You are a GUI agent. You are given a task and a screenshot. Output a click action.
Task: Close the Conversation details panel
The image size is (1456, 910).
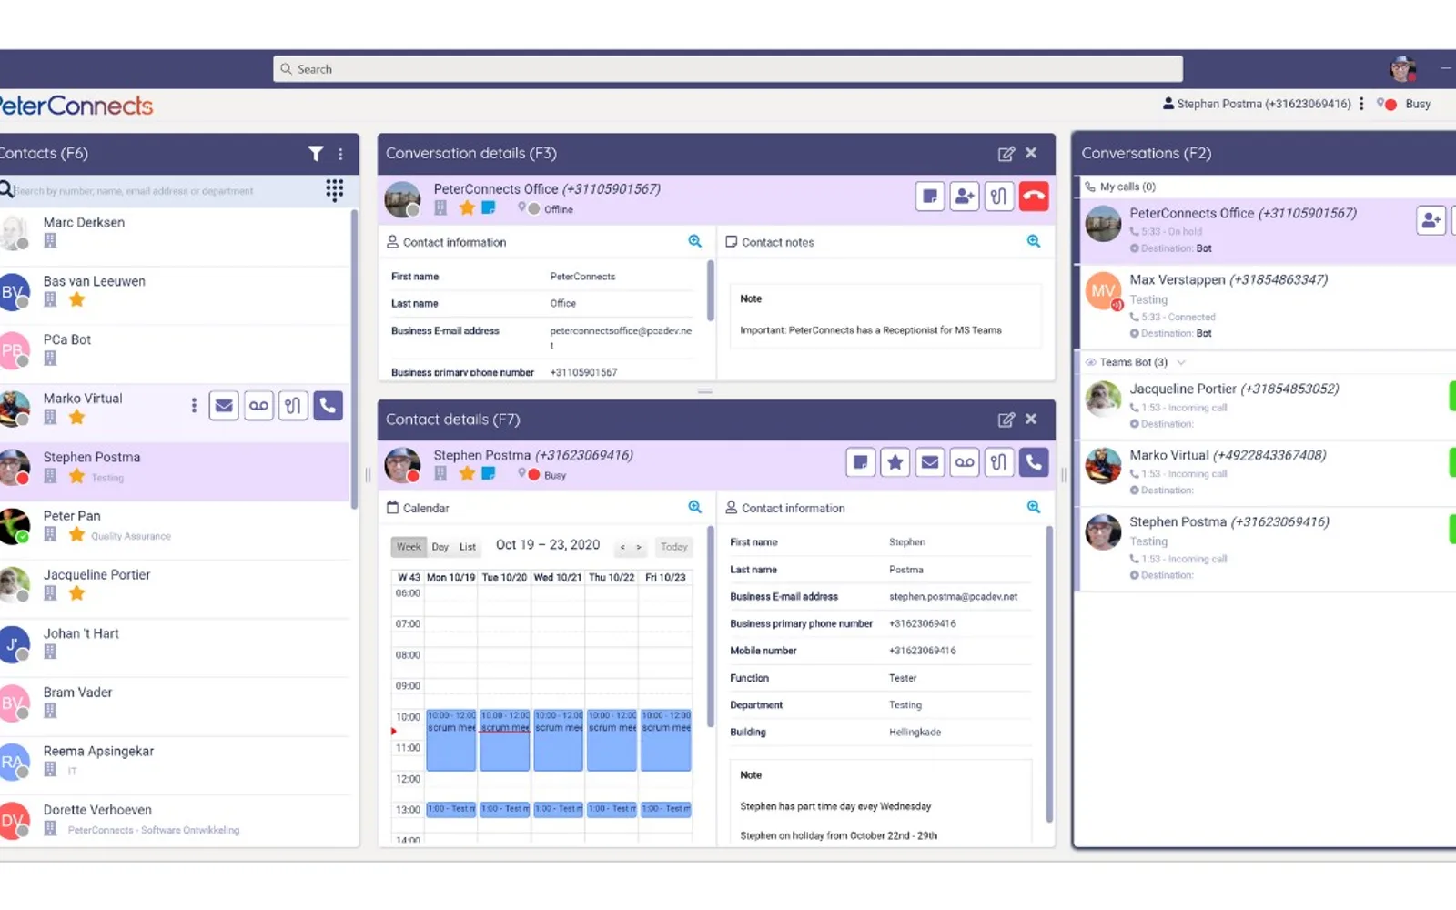click(x=1031, y=153)
